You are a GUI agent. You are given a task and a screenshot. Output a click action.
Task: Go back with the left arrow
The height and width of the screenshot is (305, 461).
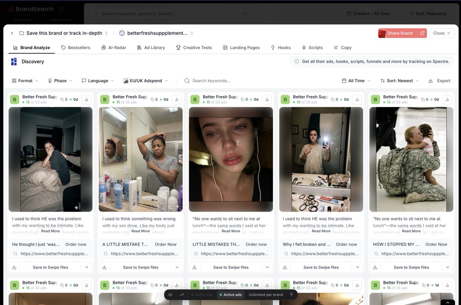point(12,33)
